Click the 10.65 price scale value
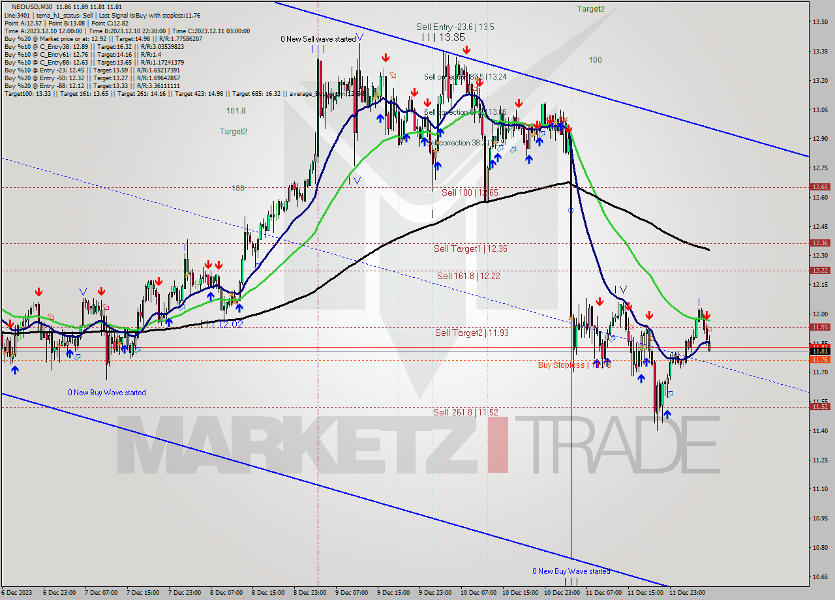The width and height of the screenshot is (835, 600). click(x=820, y=577)
